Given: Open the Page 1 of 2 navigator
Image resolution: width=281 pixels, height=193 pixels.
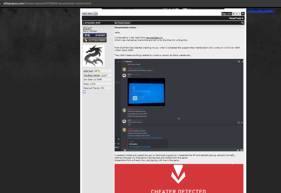Looking at the screenshot, I should point(227,14).
